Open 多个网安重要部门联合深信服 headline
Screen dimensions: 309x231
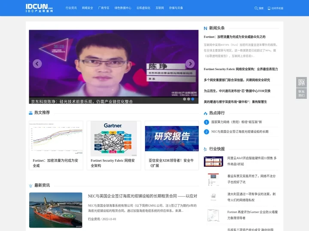[237, 80]
